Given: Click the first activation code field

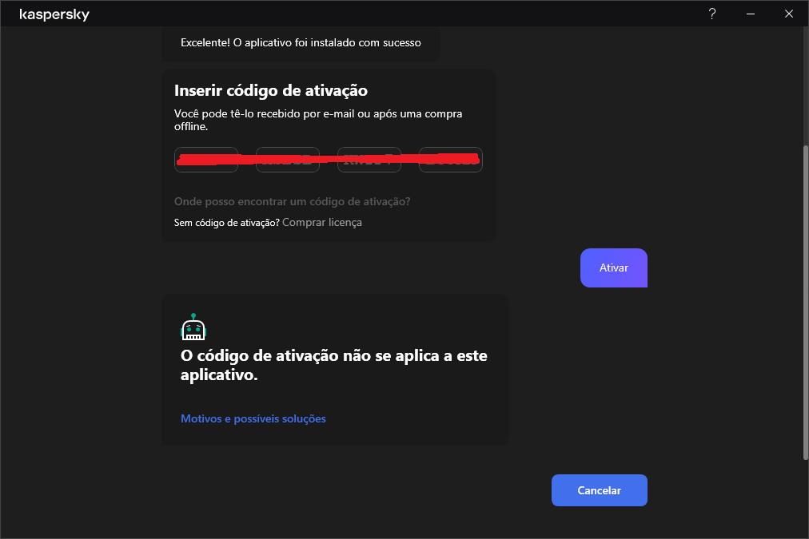Looking at the screenshot, I should point(206,160).
